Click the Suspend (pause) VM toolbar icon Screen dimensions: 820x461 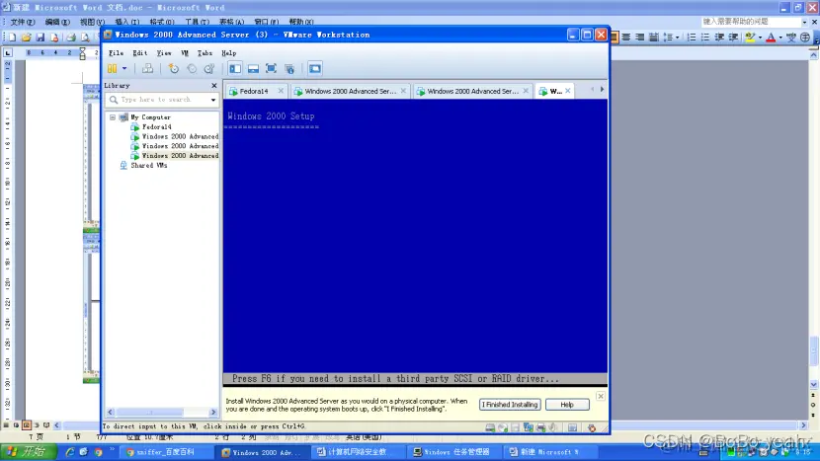[x=112, y=68]
